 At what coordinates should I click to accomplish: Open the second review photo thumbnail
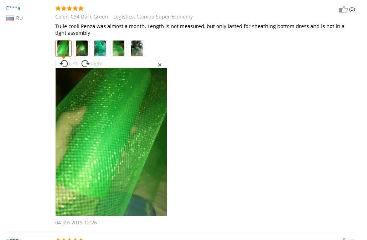coord(82,48)
